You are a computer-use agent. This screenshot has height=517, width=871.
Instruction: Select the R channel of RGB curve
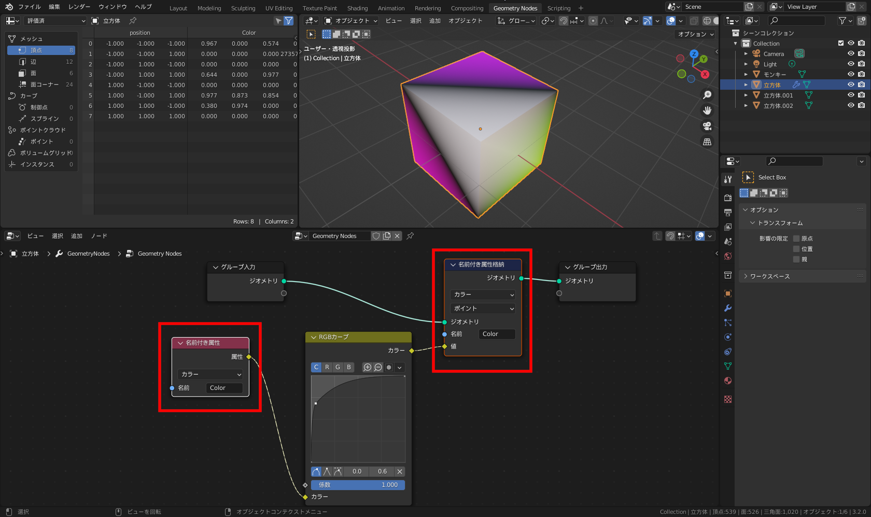pos(327,367)
